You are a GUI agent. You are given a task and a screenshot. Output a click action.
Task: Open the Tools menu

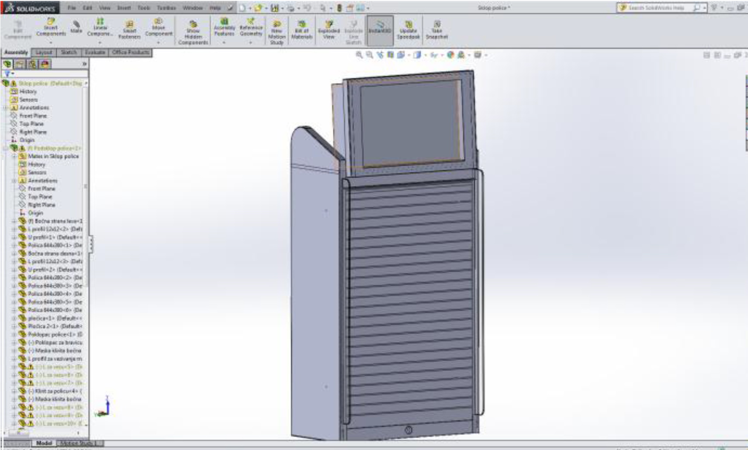click(144, 8)
